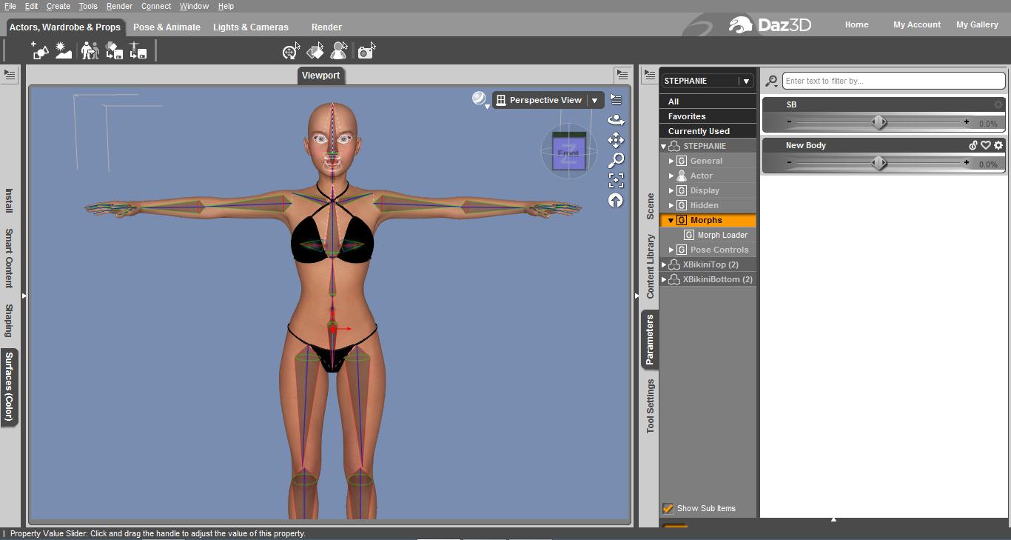The image size is (1011, 540).
Task: Click the New Body ERC link icon
Action: click(x=973, y=145)
